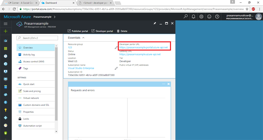Open Quick start settings
This screenshot has width=263, height=140.
(35, 84)
